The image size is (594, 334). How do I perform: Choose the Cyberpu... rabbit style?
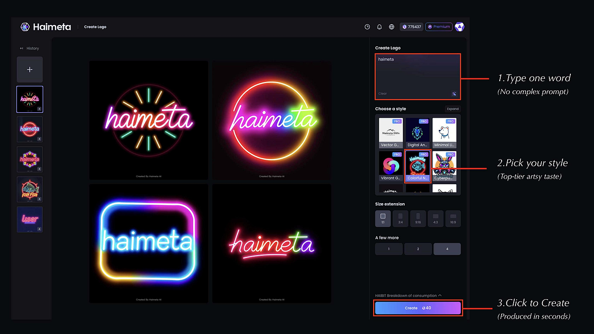coord(445,166)
